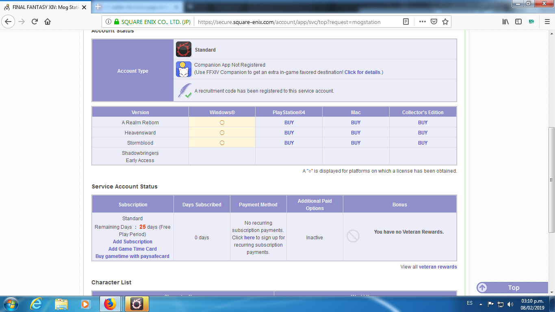Image resolution: width=555 pixels, height=312 pixels.
Task: Open page actions three-dot menu
Action: point(422,22)
